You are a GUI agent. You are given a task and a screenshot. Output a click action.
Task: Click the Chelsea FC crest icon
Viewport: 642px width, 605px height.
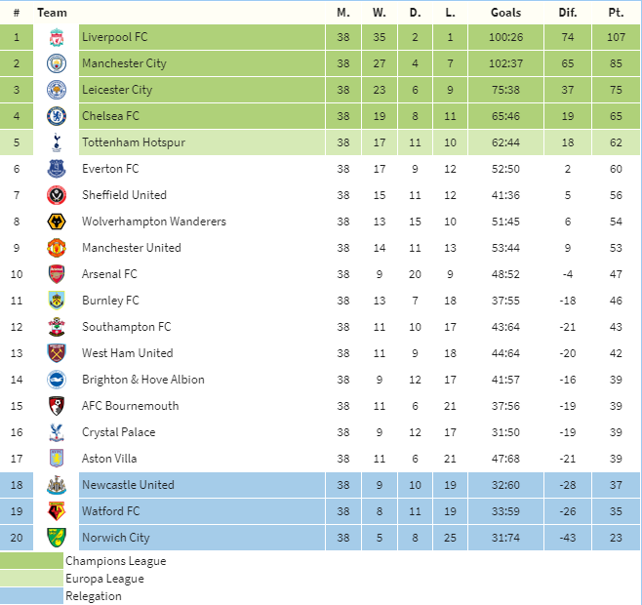pos(57,116)
